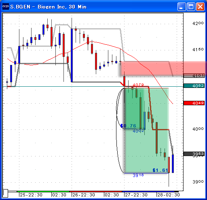Click the S.BGEN - Biogen Inc. 30 Min title

pos(49,7)
